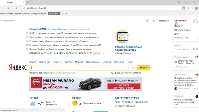Click the Яндекс logo

pos(18,67)
